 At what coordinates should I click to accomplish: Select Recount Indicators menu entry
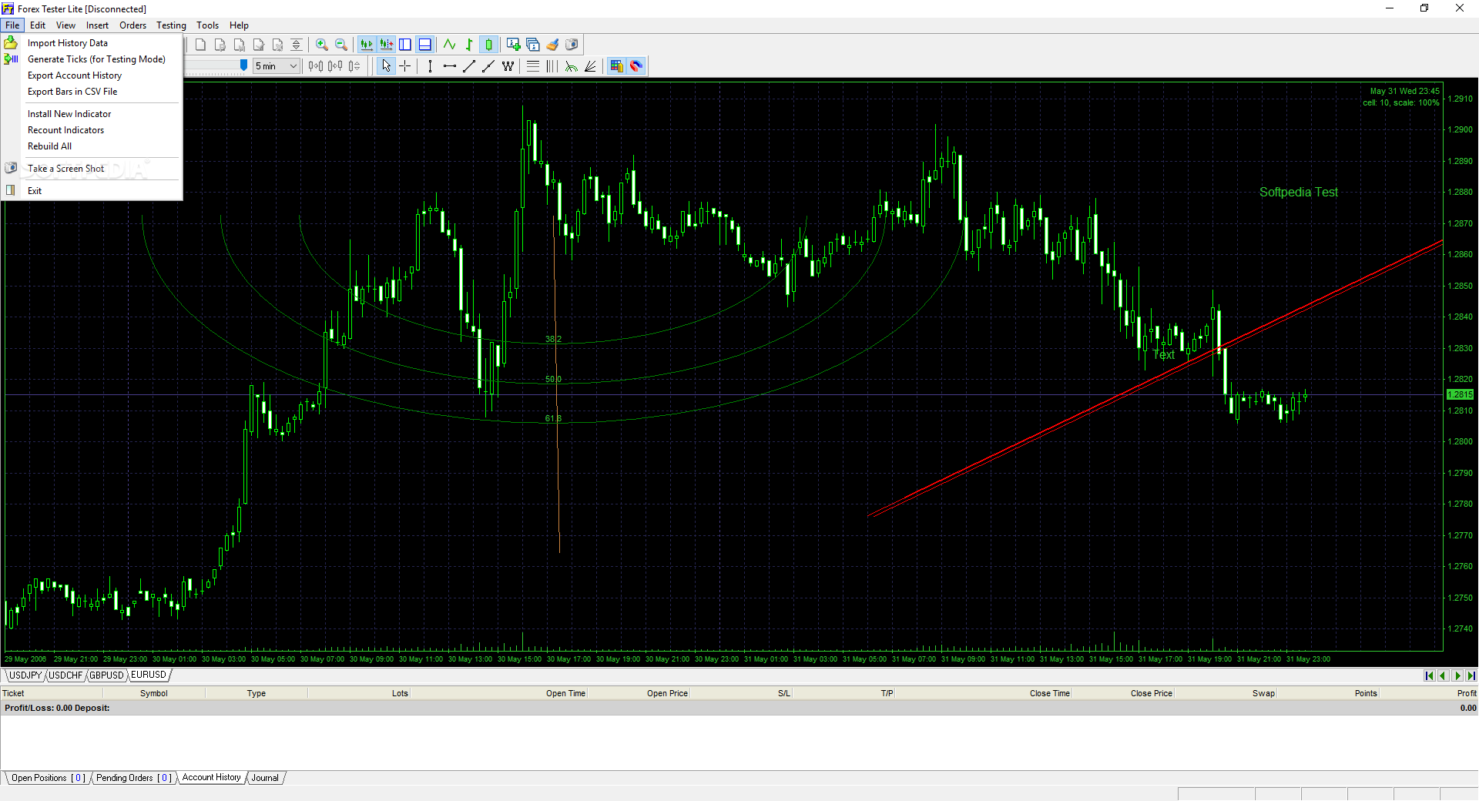click(92, 130)
